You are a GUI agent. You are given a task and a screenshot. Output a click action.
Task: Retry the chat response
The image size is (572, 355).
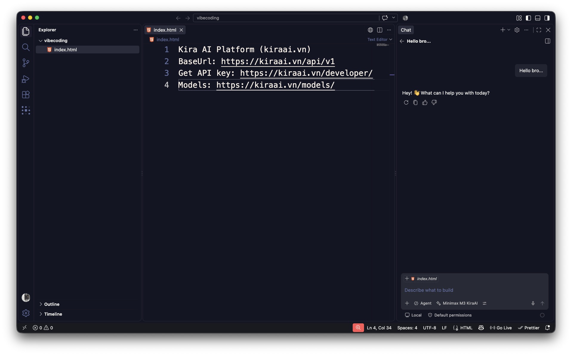tap(406, 103)
